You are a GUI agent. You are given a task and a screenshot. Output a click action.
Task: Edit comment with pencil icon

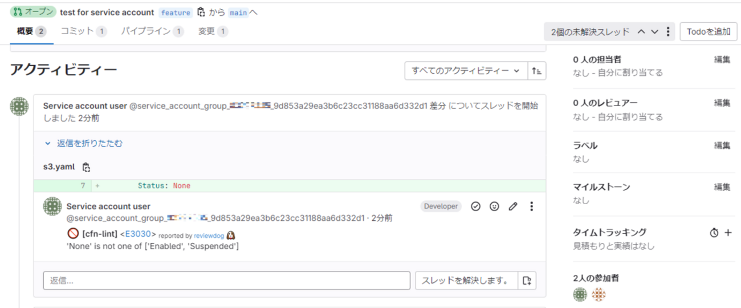[512, 206]
